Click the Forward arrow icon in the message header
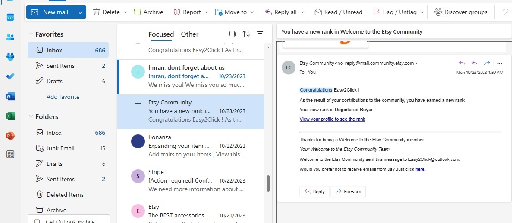Image resolution: width=512 pixels, height=223 pixels. pyautogui.click(x=487, y=63)
